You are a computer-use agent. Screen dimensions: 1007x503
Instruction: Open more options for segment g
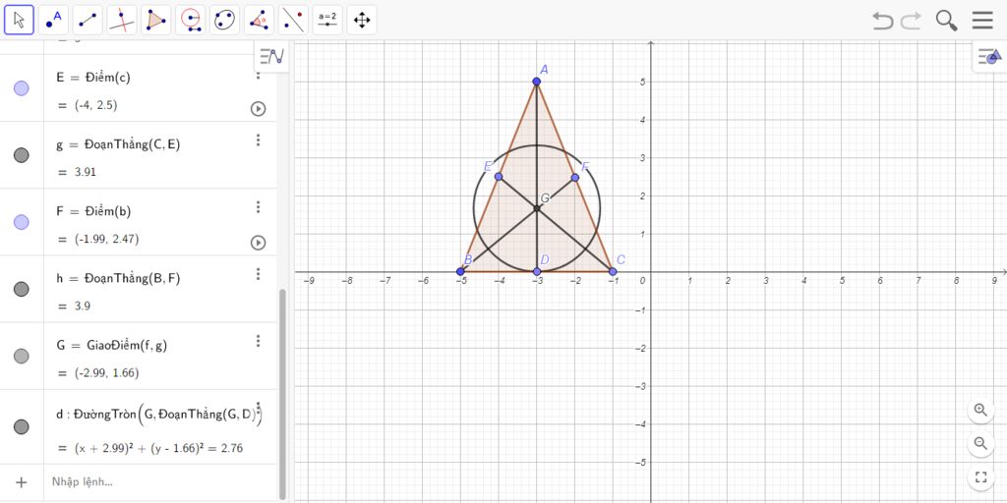pyautogui.click(x=259, y=140)
